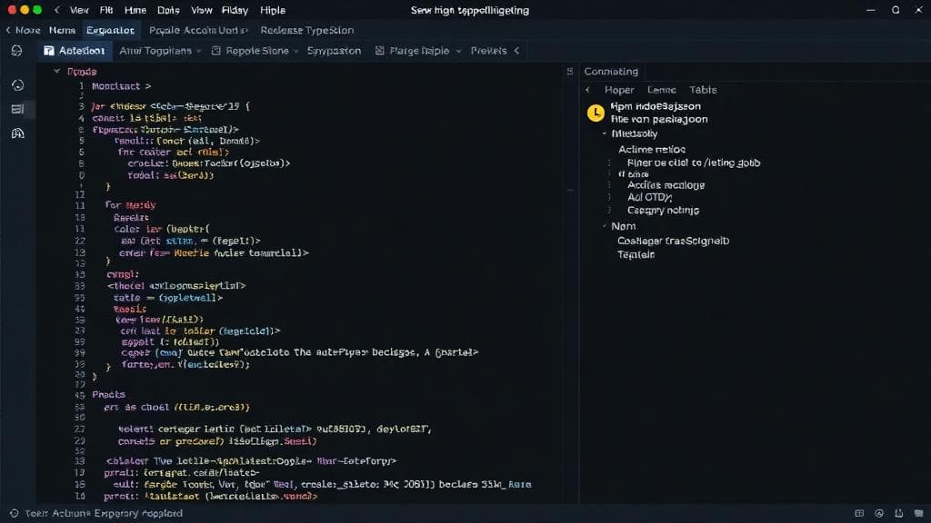The image size is (931, 523).
Task: Switch to the Sympaston tab
Action: (334, 51)
